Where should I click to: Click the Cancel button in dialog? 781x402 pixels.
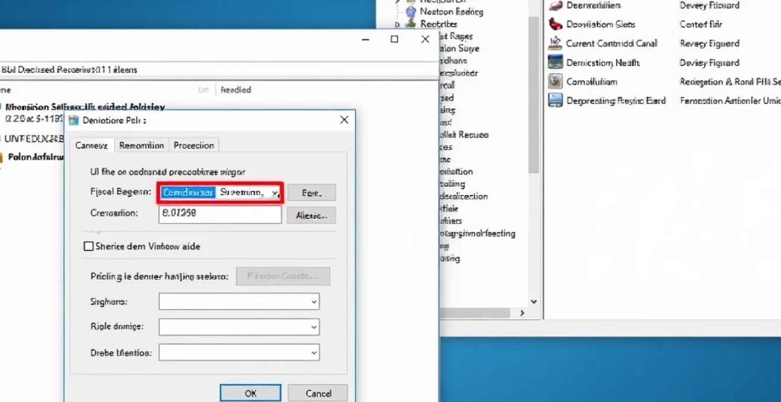(x=318, y=393)
